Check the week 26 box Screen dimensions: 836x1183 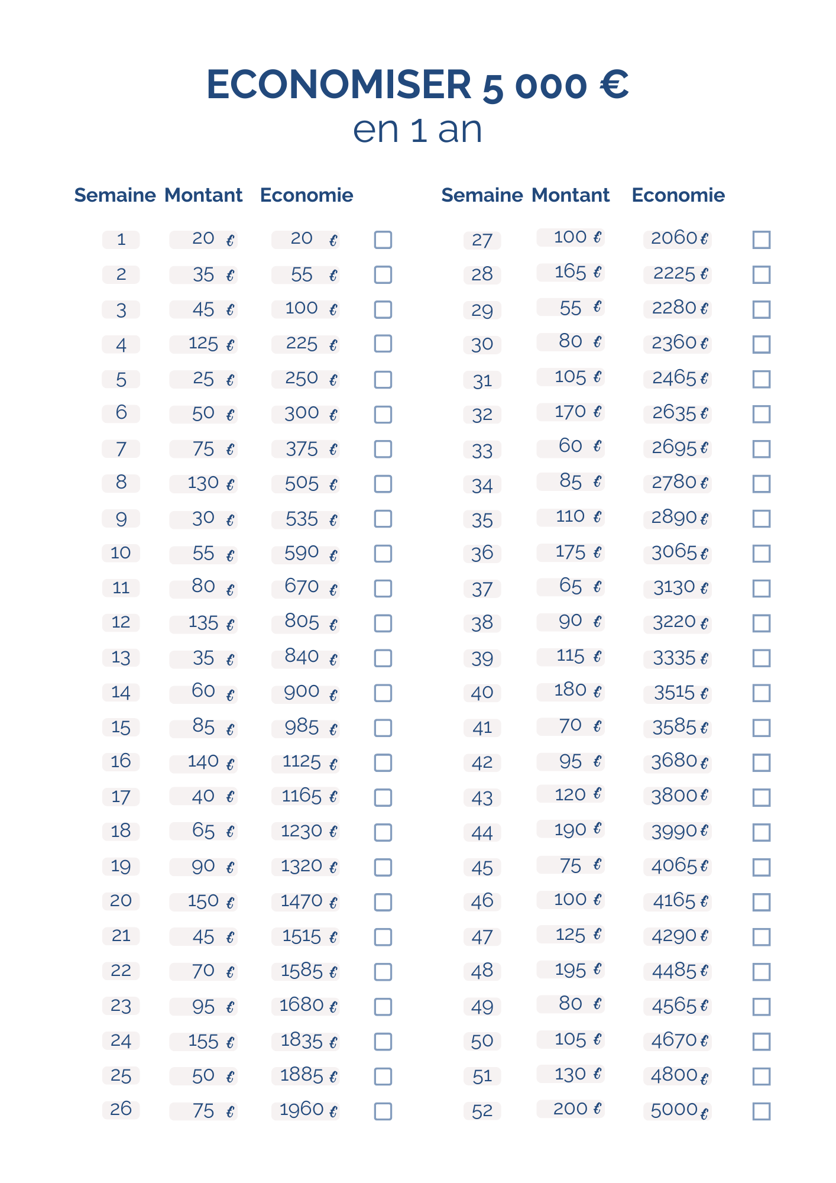tap(383, 1111)
